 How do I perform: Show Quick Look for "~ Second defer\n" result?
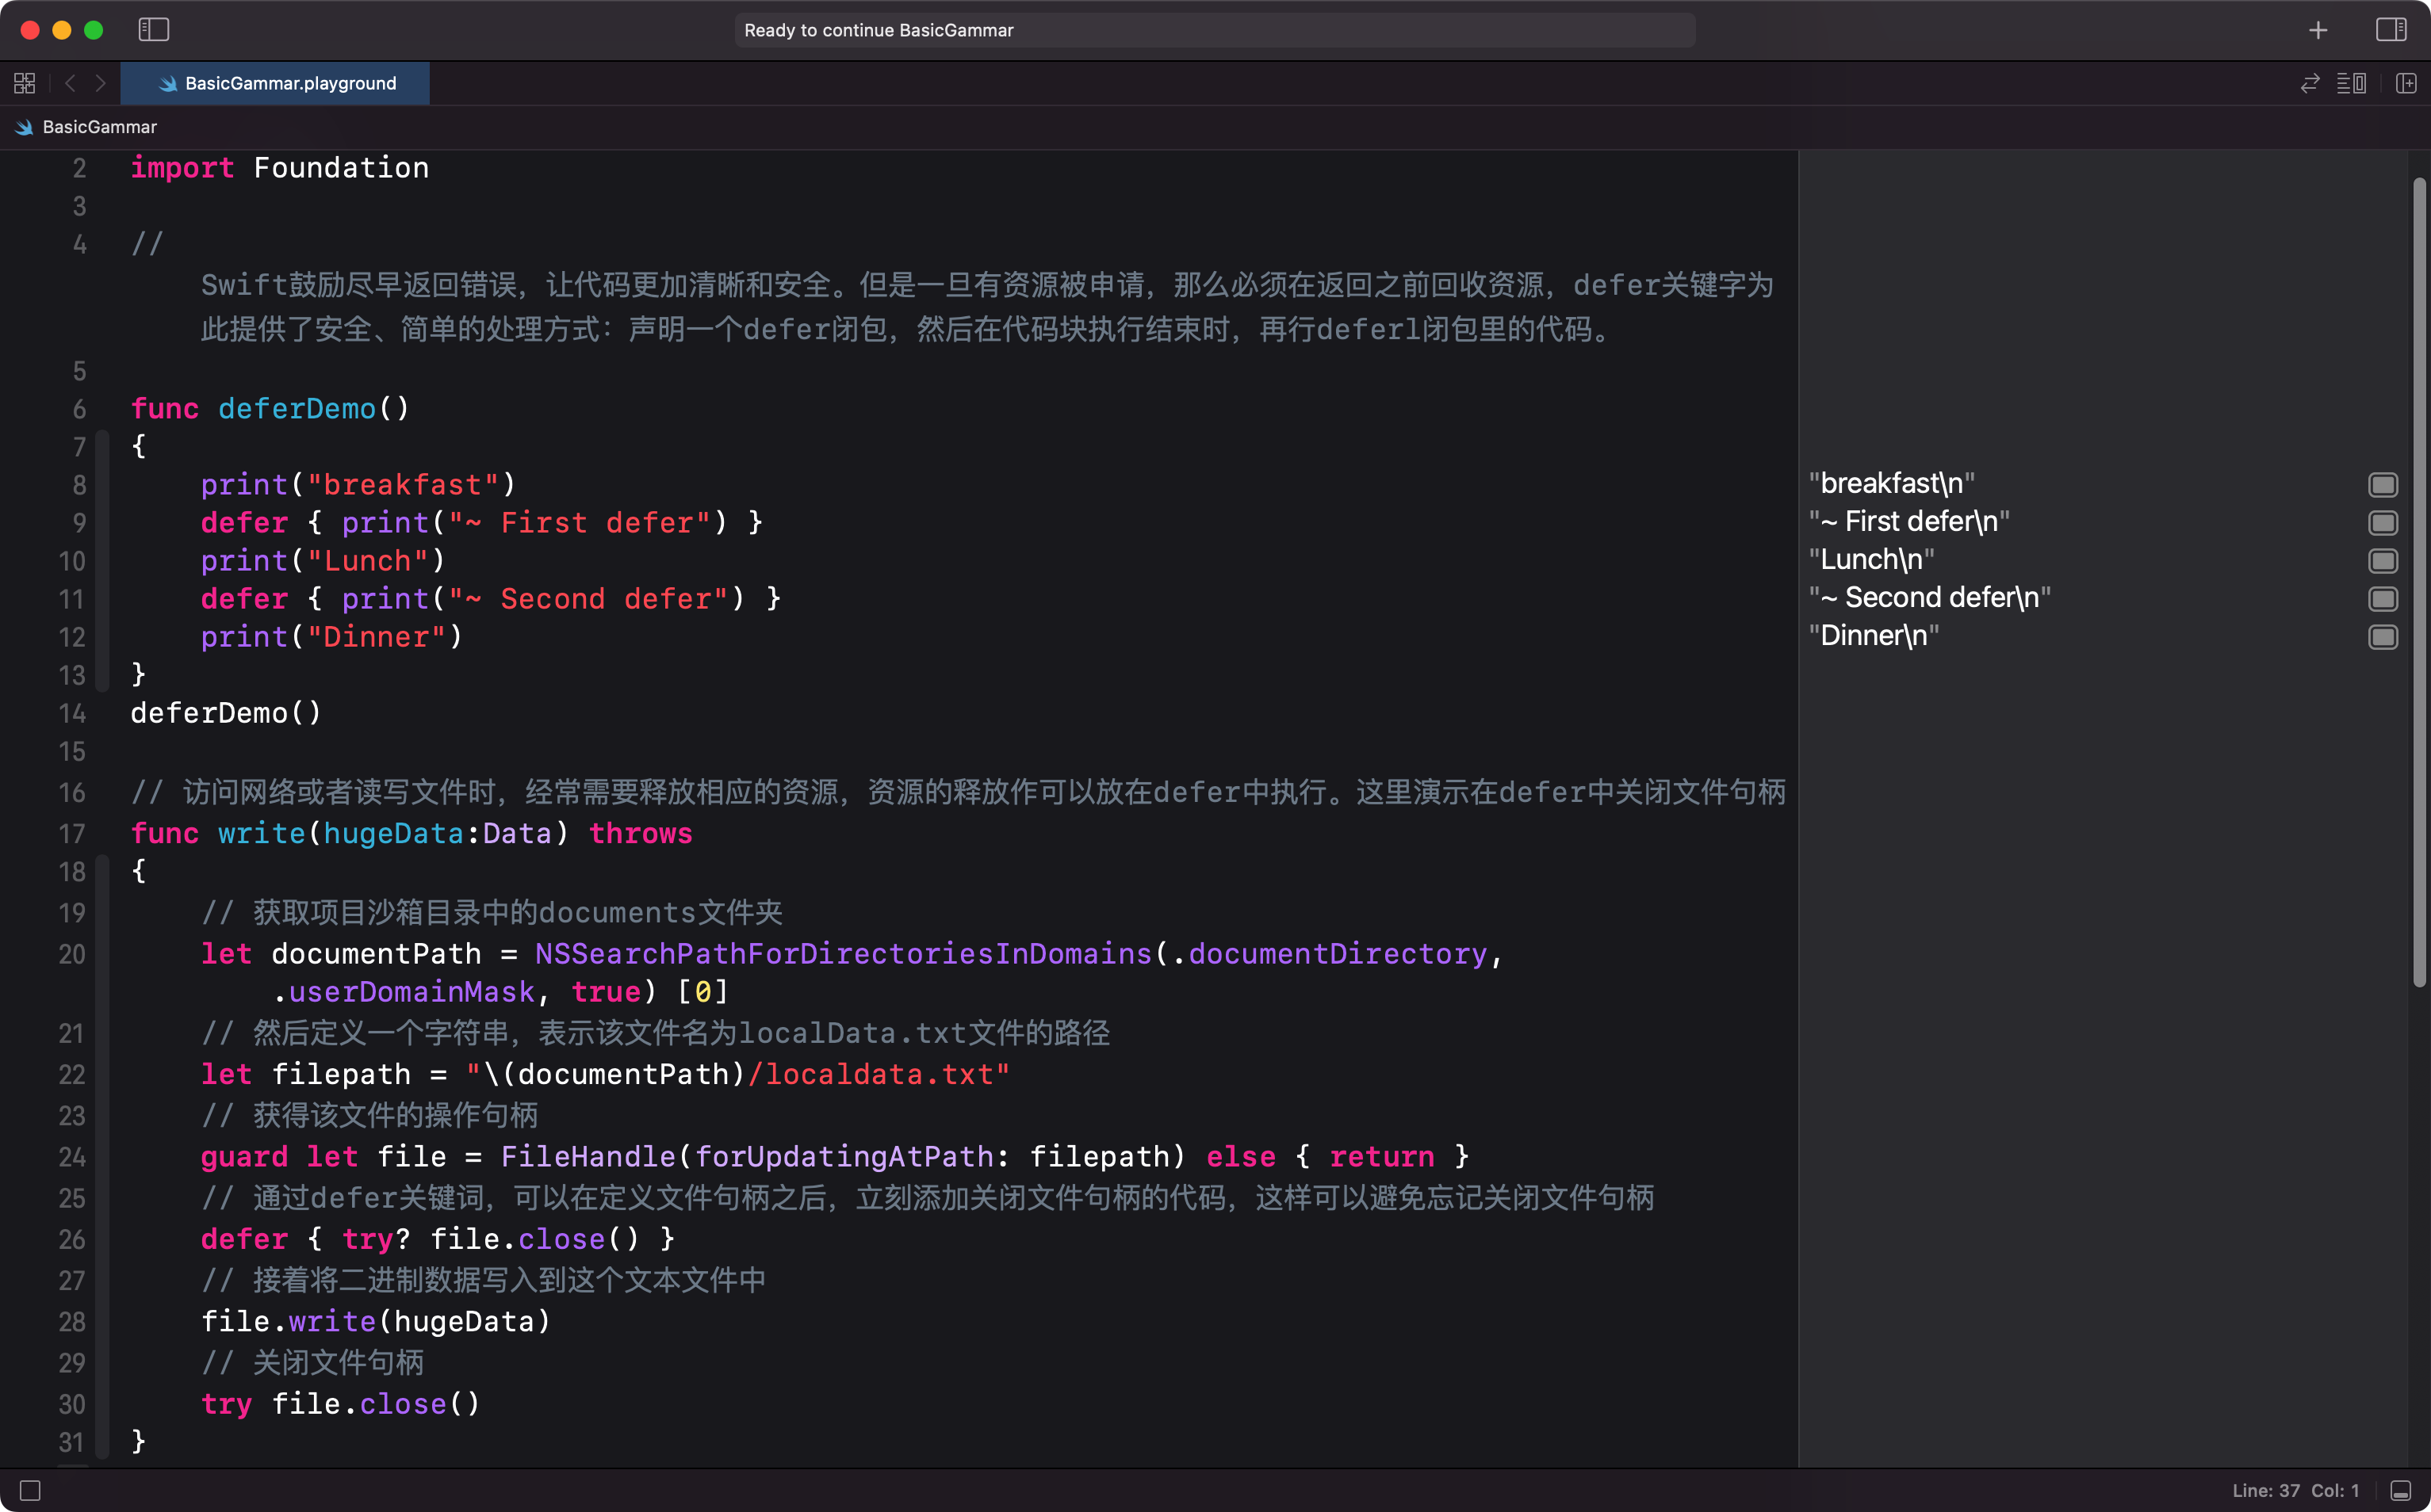click(2383, 599)
